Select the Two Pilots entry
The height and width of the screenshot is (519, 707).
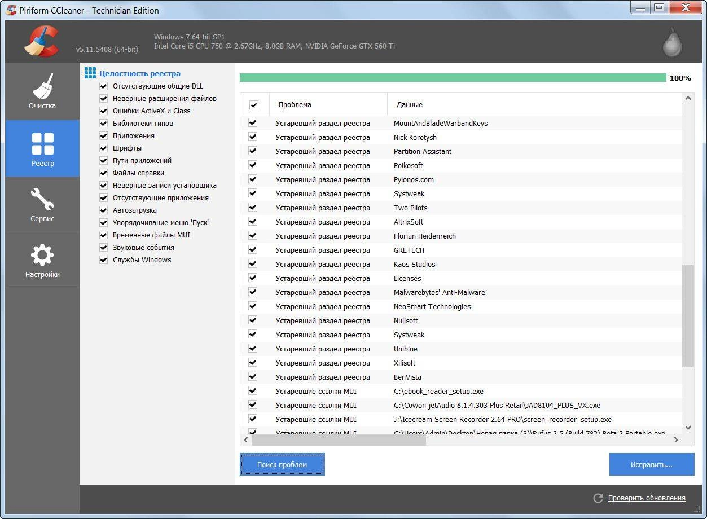pyautogui.click(x=410, y=208)
